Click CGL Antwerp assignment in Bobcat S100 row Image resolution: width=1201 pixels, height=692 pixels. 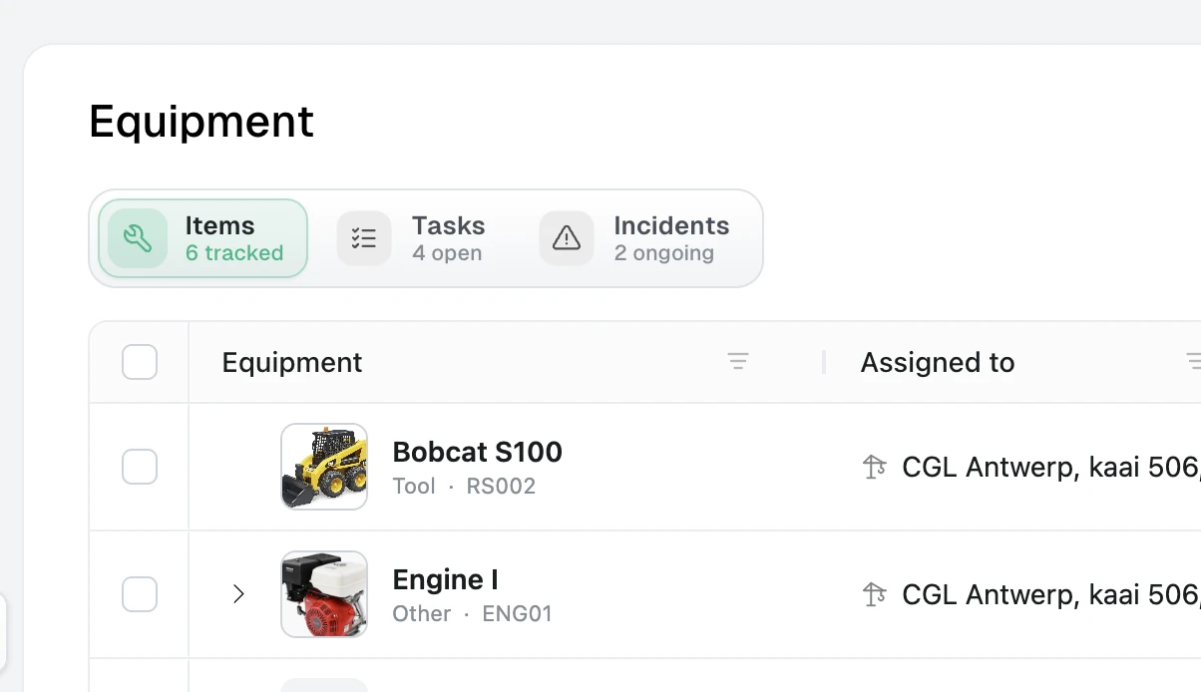(x=1051, y=467)
